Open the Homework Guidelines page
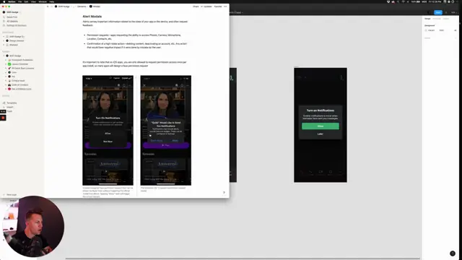 [22, 60]
